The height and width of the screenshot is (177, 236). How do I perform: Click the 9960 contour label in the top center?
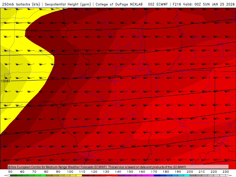coord(99,30)
